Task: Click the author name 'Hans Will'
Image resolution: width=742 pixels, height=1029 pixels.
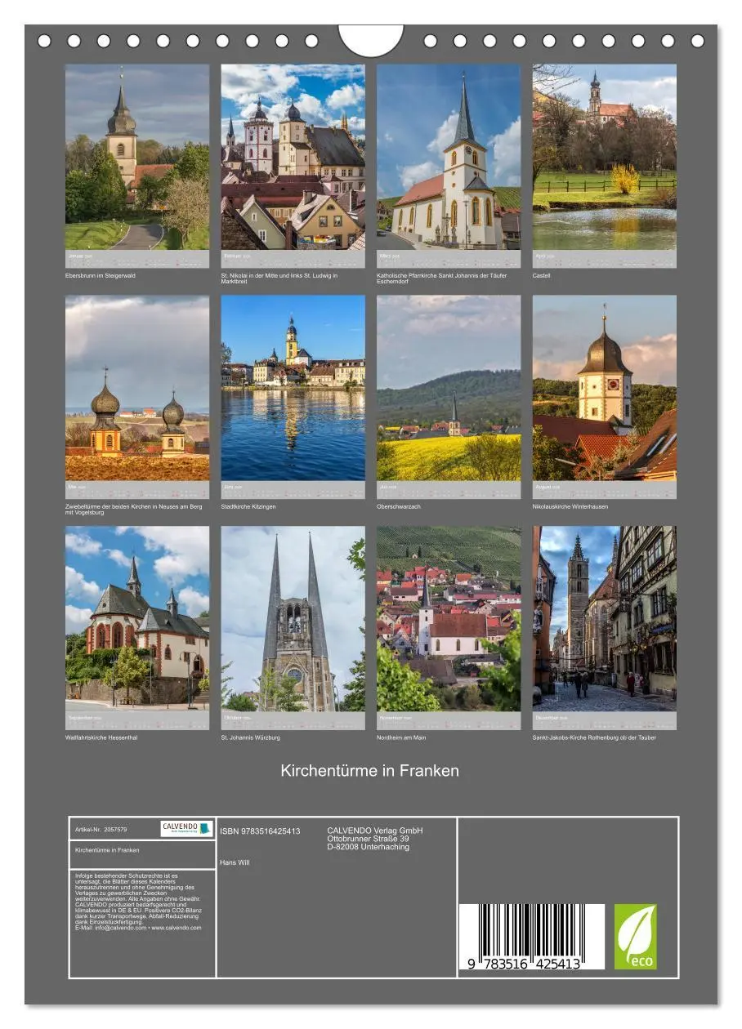Action: (235, 862)
